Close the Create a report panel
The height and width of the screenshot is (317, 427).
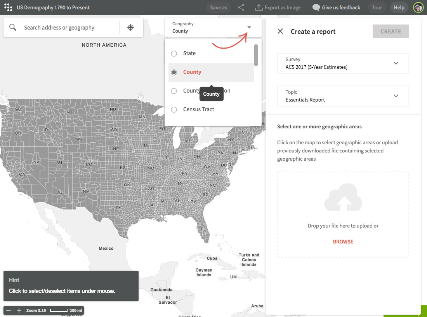(280, 32)
